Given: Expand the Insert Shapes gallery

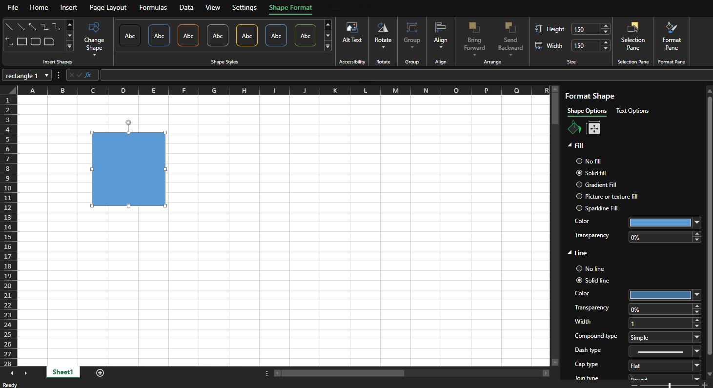Looking at the screenshot, I should 70,46.
